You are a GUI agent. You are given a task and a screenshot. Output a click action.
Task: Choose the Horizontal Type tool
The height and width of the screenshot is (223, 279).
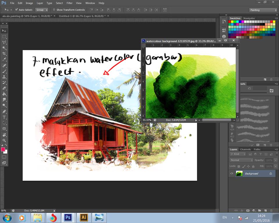click(x=4, y=117)
